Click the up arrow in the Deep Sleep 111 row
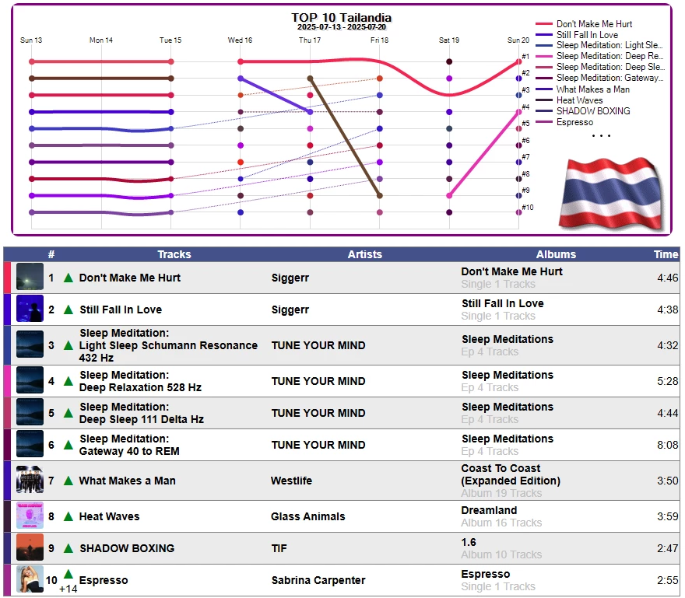 pyautogui.click(x=68, y=413)
